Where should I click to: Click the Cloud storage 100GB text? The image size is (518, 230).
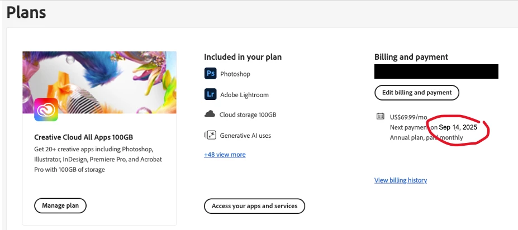248,114
